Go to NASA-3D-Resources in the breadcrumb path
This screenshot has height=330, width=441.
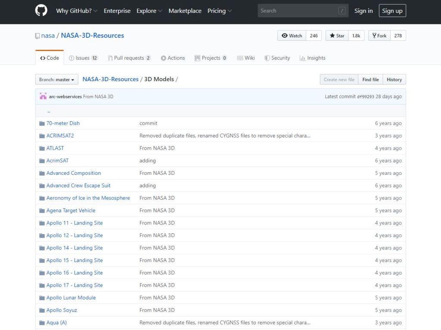111,79
